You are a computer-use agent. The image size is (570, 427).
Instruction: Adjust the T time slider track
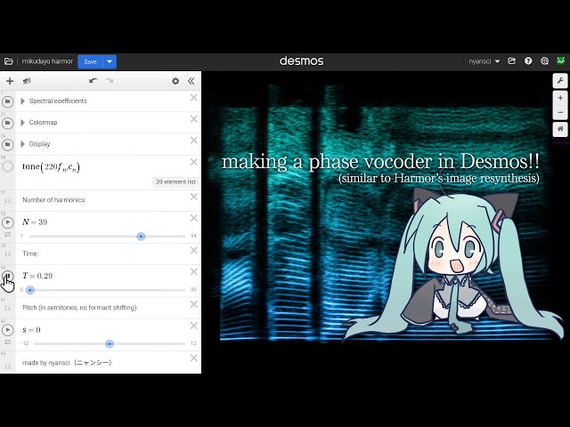107,290
